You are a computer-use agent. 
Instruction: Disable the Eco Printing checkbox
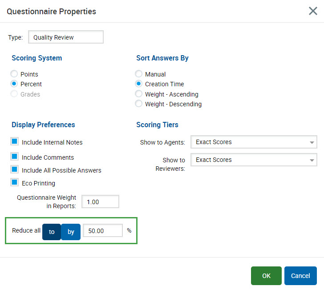[x=15, y=183]
